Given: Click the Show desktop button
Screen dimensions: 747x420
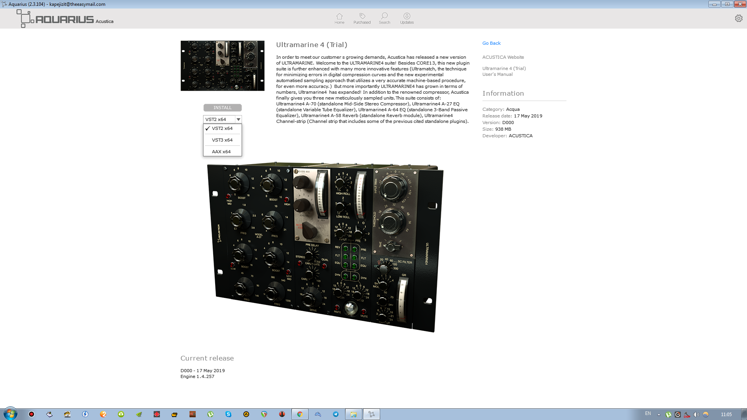Looking at the screenshot, I should click(x=744, y=414).
